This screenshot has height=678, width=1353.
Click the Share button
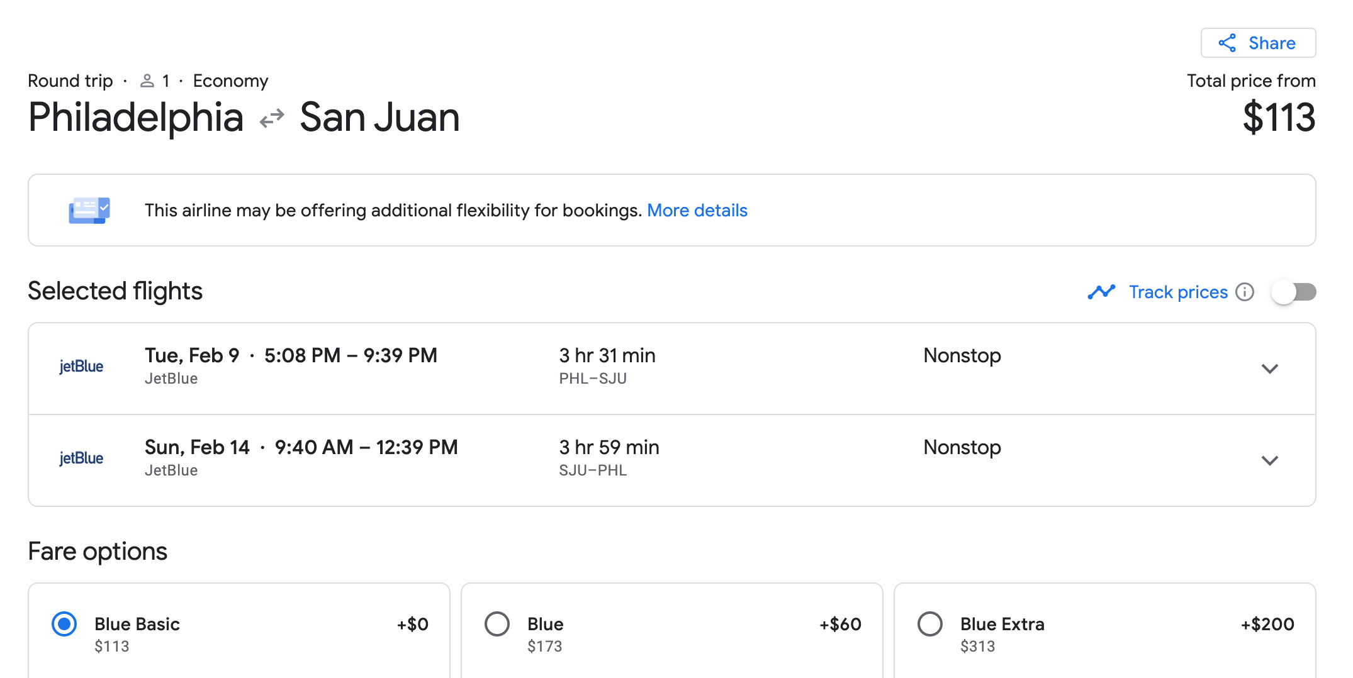(x=1258, y=43)
